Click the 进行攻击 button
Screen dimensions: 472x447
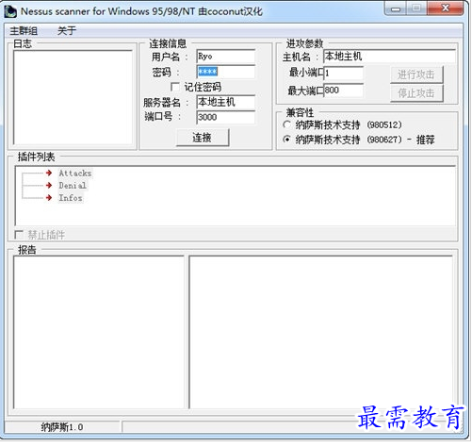click(x=416, y=74)
